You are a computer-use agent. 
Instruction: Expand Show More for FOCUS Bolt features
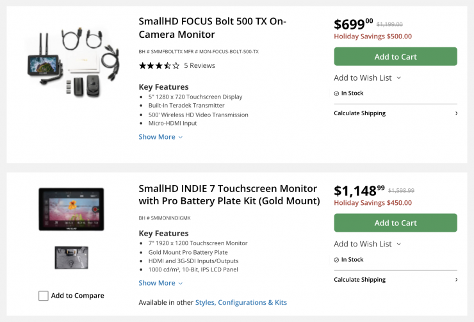pos(160,137)
